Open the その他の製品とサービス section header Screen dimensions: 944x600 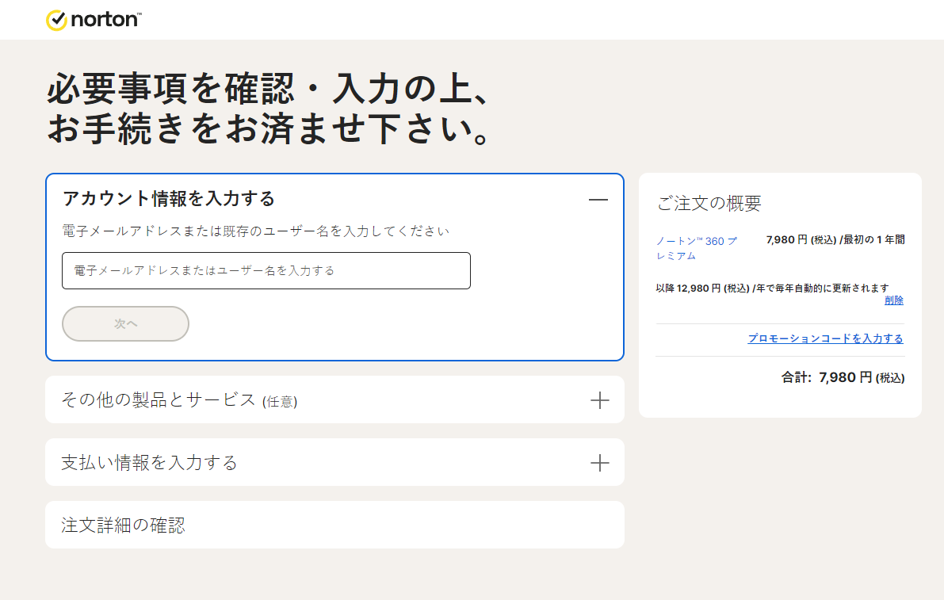[334, 399]
